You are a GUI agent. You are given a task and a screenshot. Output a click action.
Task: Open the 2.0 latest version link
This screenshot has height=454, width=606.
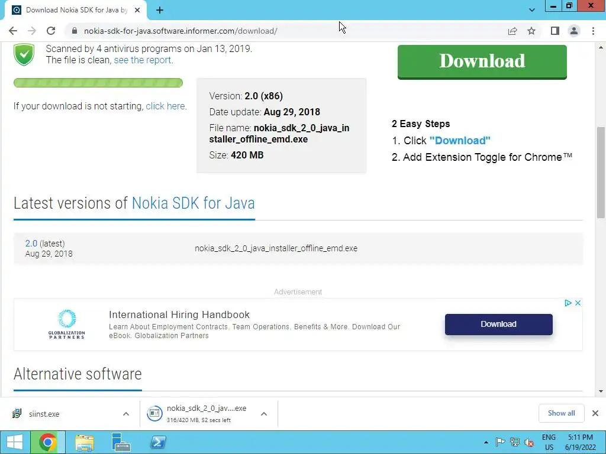pos(31,244)
